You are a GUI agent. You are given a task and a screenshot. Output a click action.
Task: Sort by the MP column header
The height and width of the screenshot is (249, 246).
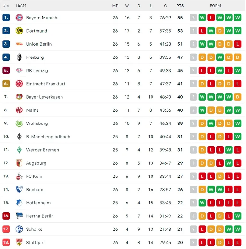pyautogui.click(x=115, y=6)
